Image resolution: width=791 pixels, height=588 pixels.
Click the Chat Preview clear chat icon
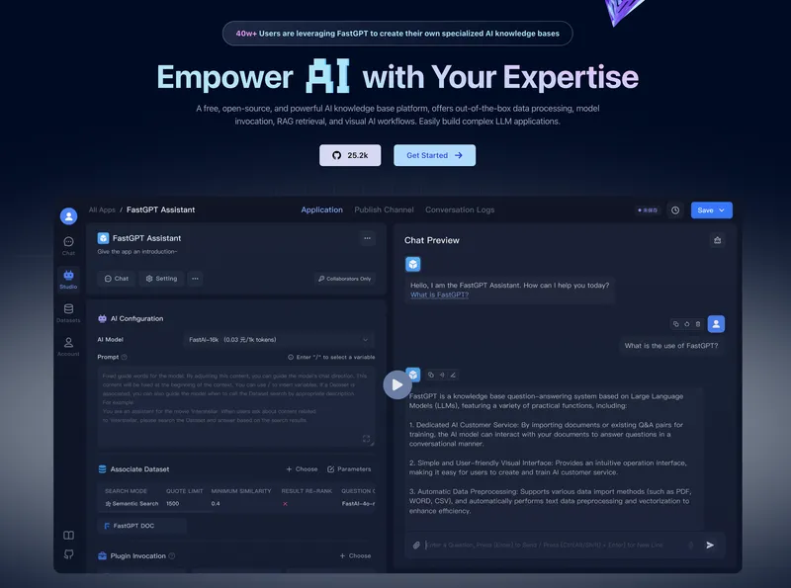coord(718,240)
